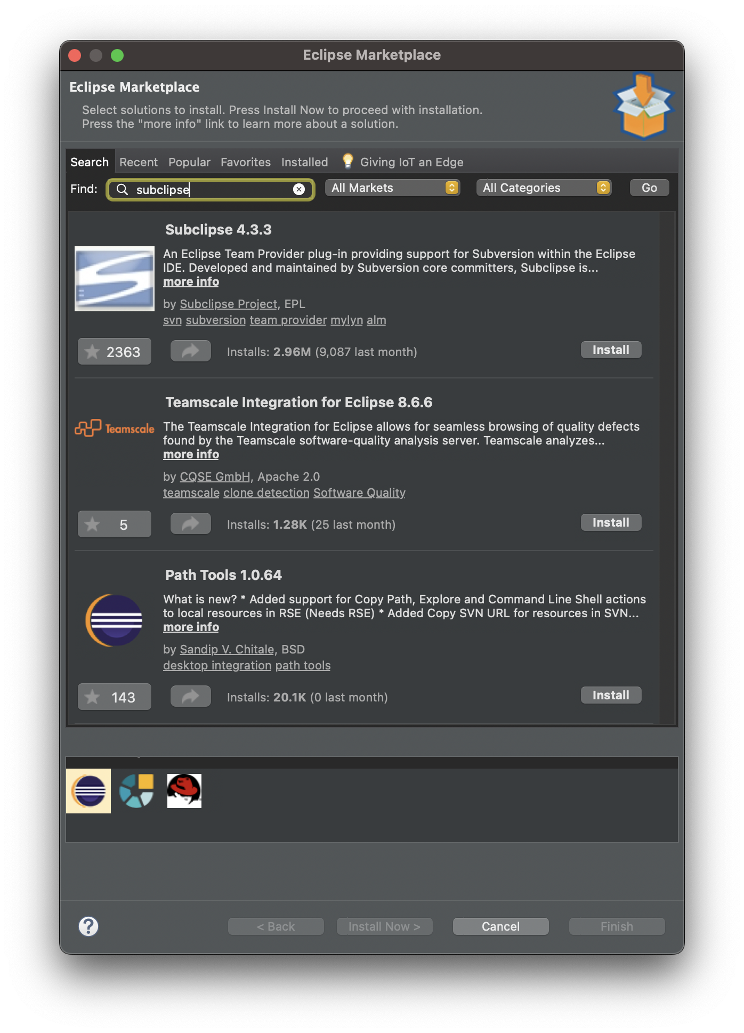
Task: Switch to the Recent tab
Action: coord(139,162)
